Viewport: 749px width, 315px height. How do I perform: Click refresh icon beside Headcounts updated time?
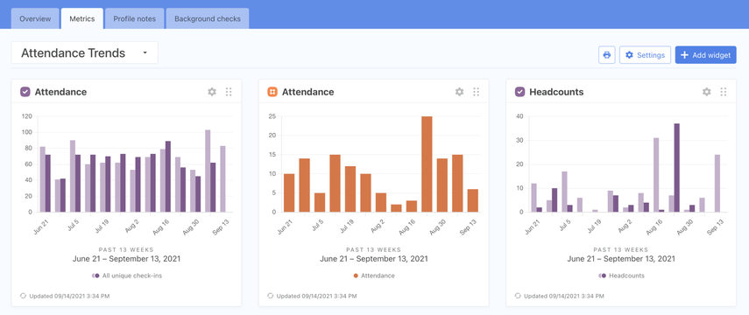519,296
